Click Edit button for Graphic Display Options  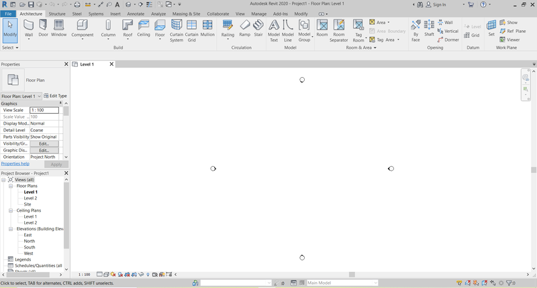44,150
